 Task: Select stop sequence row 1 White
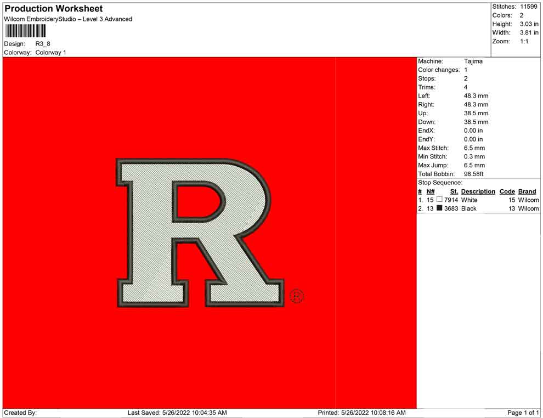[x=469, y=200]
